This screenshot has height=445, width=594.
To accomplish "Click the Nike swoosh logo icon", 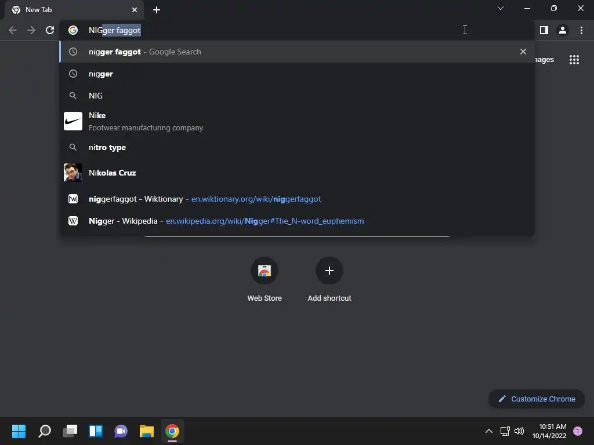I will (x=73, y=121).
